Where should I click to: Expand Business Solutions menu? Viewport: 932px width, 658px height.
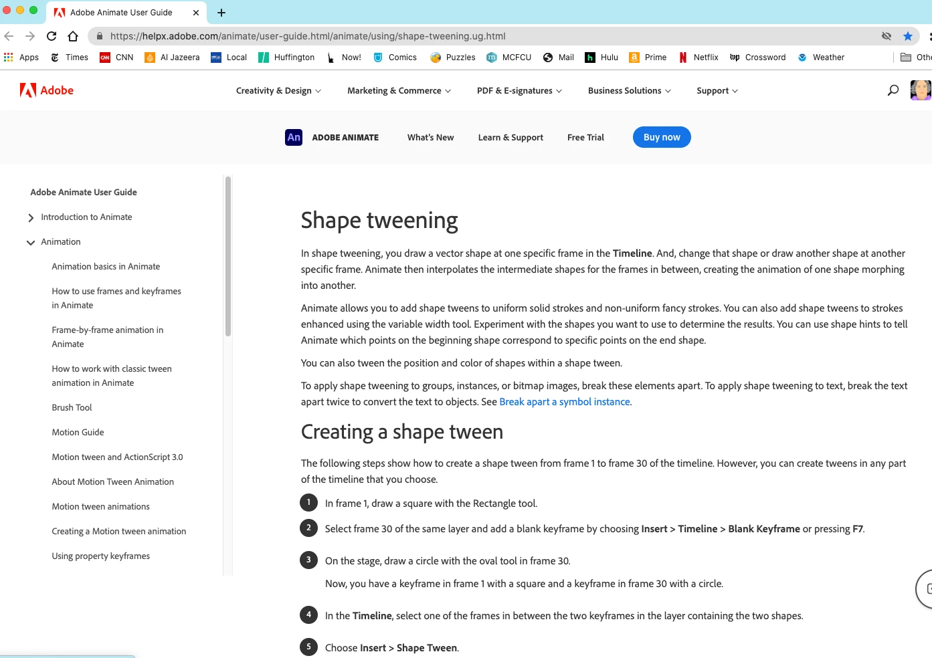(x=630, y=91)
